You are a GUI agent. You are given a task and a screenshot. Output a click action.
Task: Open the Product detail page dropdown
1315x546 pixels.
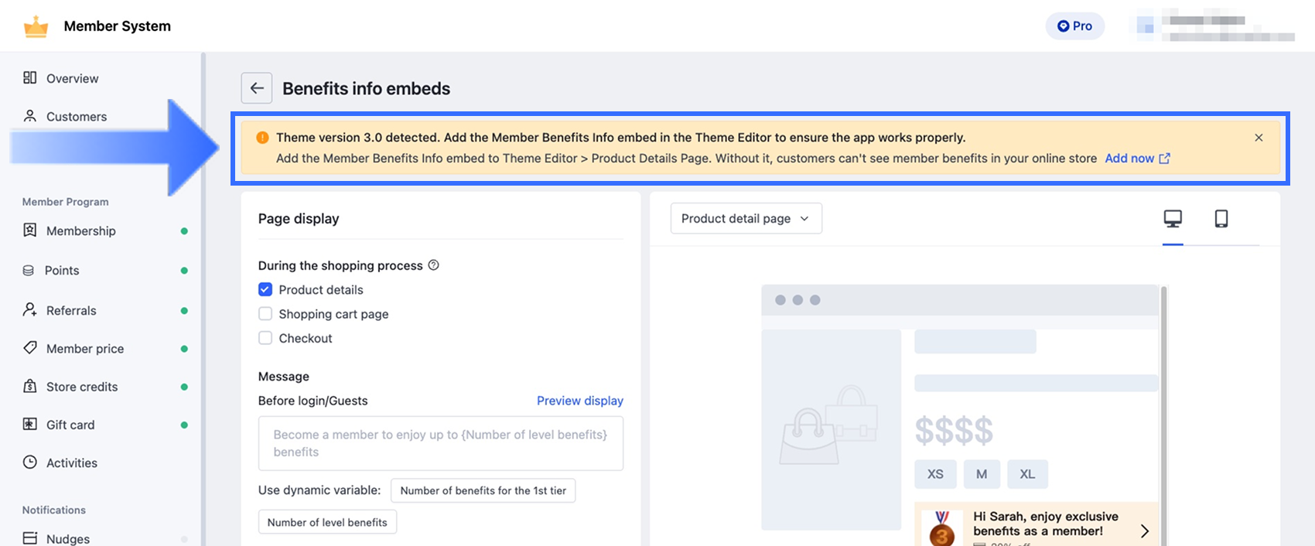(746, 219)
